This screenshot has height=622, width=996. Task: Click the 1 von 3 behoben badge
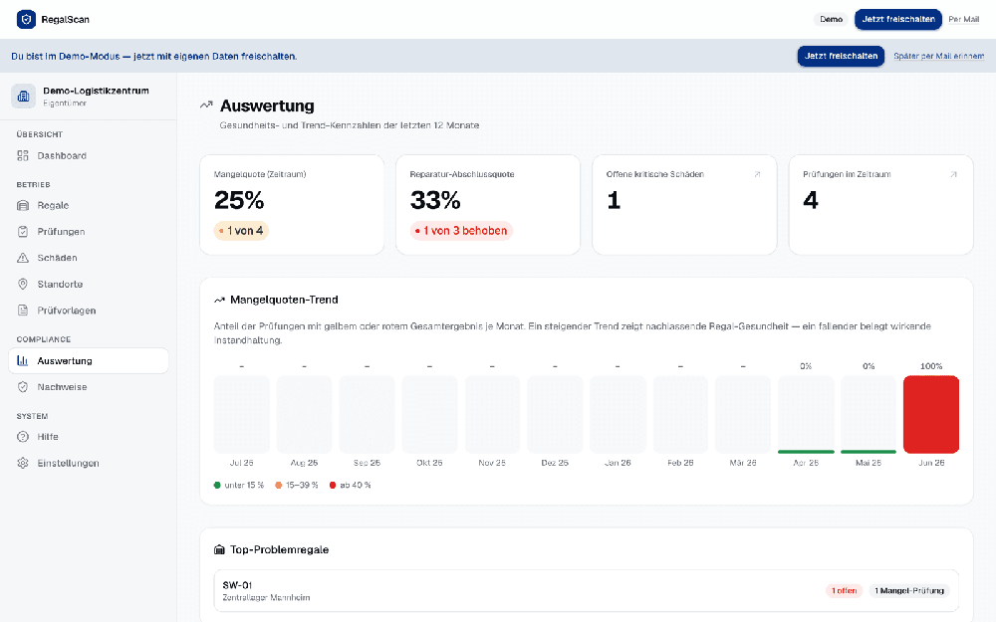(x=461, y=231)
